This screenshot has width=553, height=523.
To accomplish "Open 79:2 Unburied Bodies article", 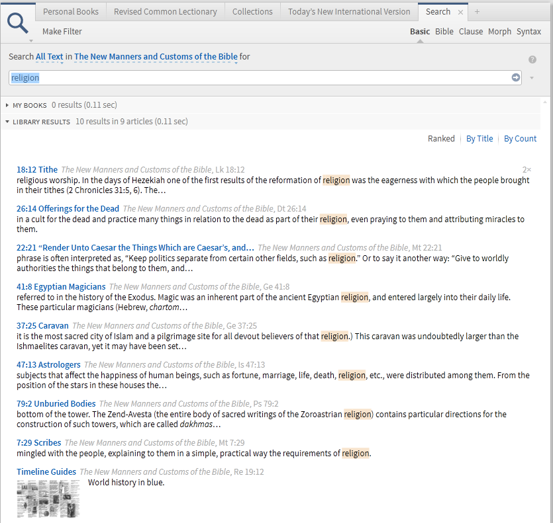I will coord(56,403).
